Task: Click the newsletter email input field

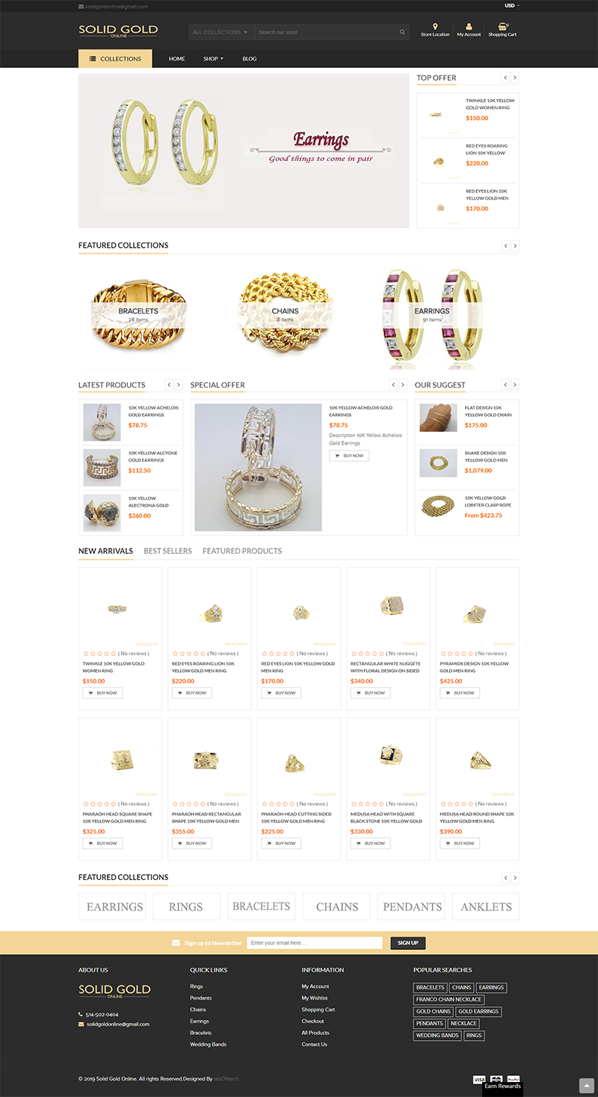Action: pyautogui.click(x=315, y=943)
